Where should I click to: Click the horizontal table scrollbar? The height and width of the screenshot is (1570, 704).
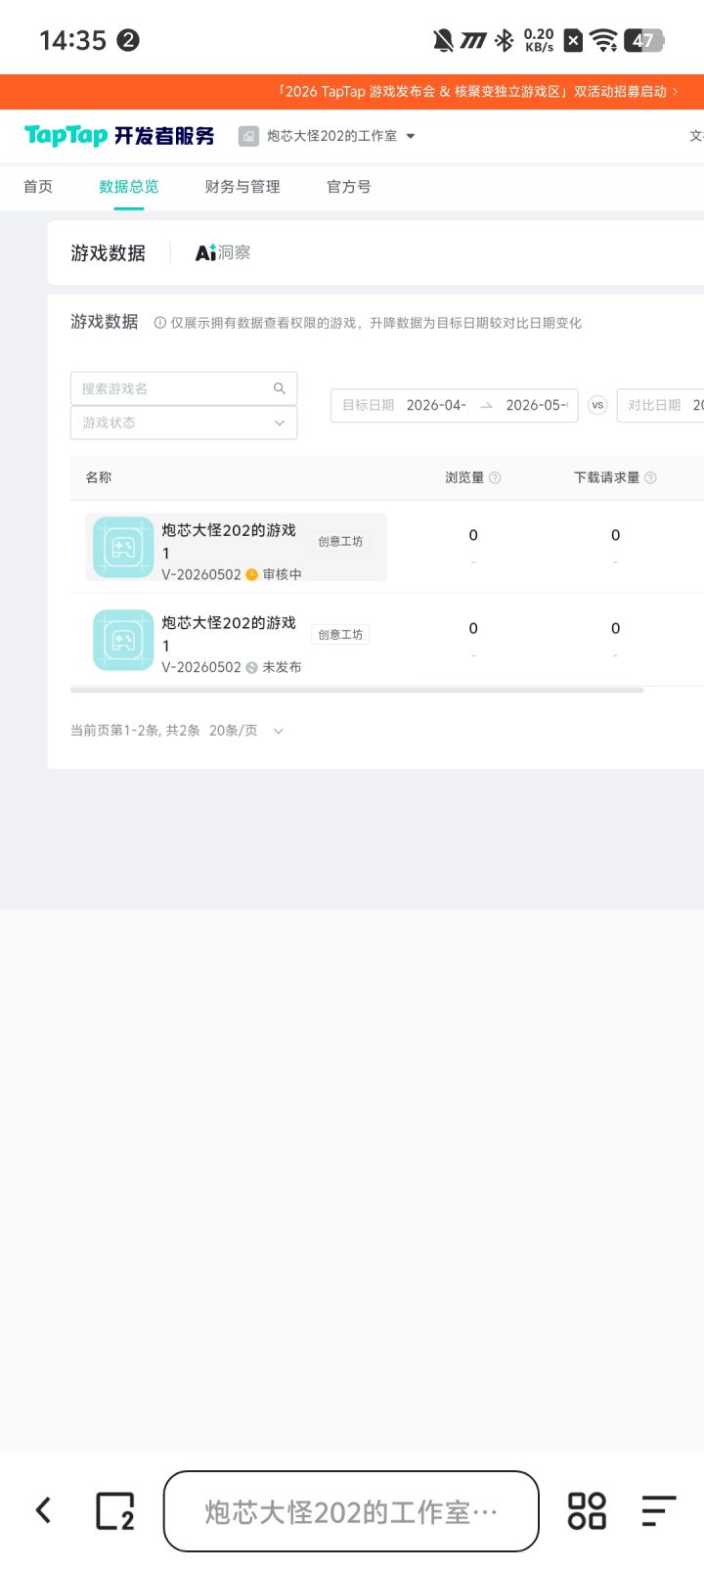tap(357, 690)
